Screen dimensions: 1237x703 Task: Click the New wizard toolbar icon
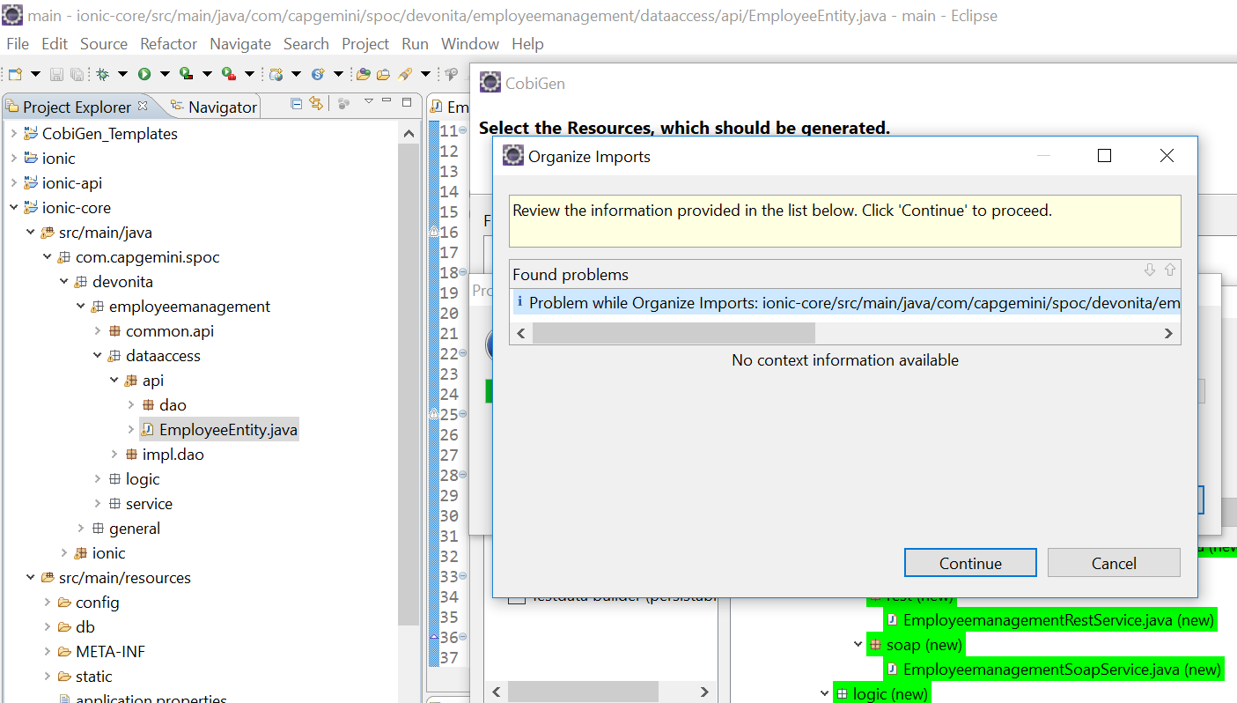click(x=15, y=75)
